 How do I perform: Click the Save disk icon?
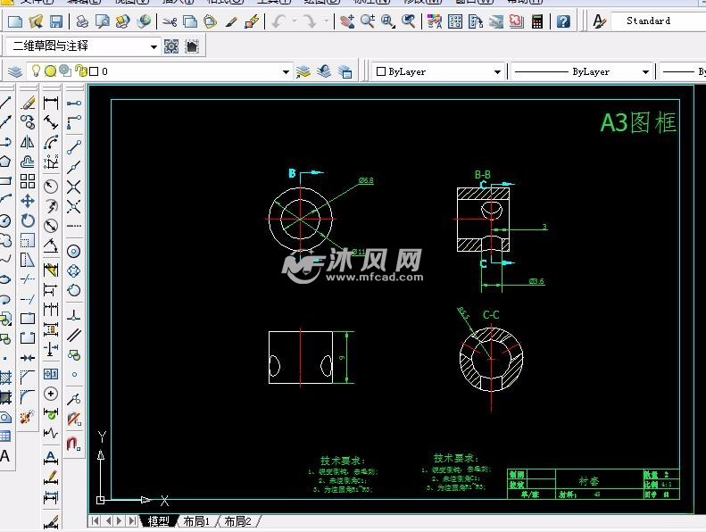pos(55,21)
